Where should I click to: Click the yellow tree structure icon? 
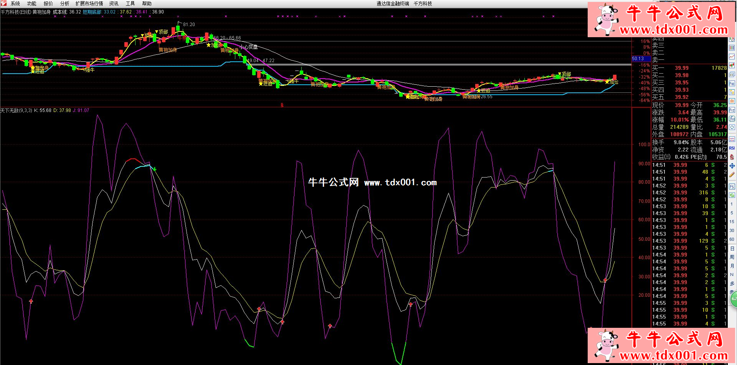(x=732, y=92)
